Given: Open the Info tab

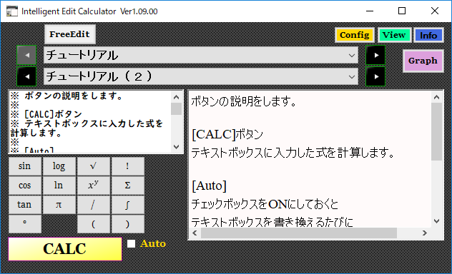Looking at the screenshot, I should click(428, 35).
